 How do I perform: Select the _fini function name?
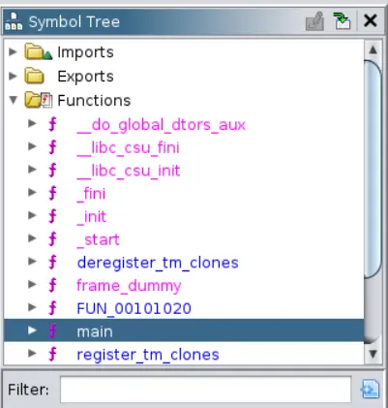[91, 194]
